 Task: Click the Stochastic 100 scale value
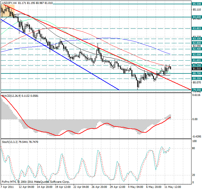click(194, 141)
